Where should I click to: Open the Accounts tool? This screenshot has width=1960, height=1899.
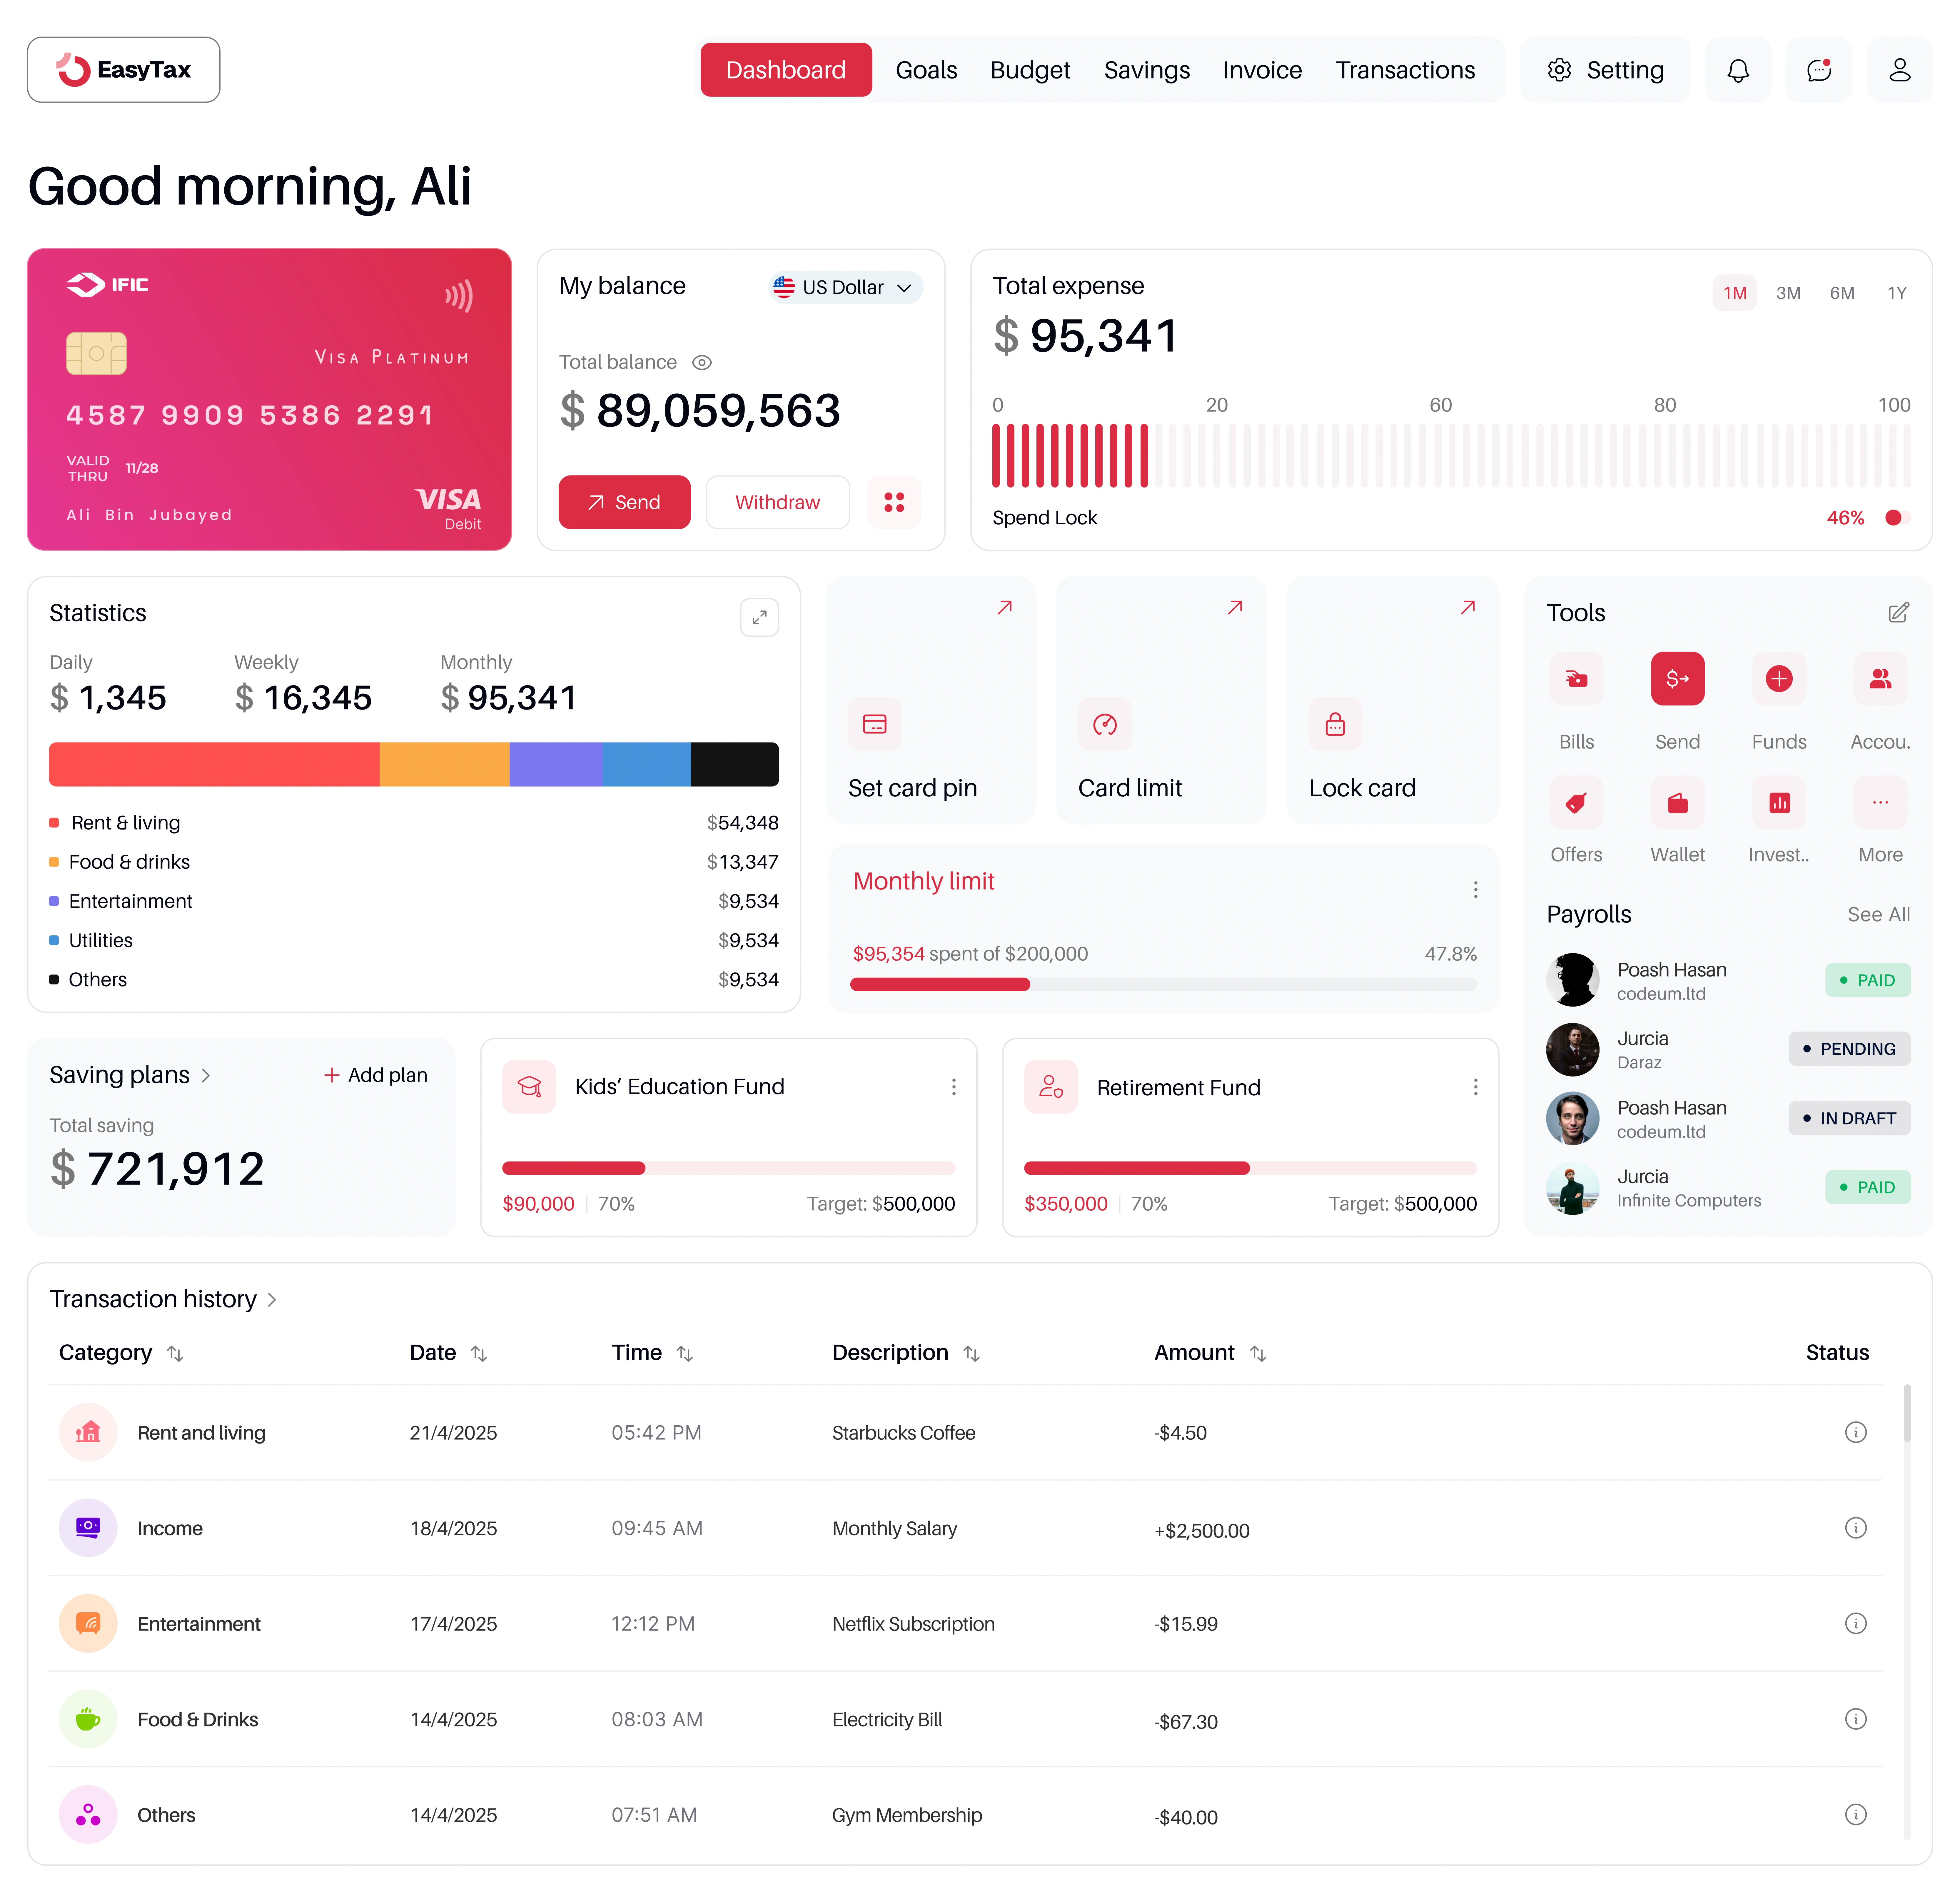[1880, 679]
